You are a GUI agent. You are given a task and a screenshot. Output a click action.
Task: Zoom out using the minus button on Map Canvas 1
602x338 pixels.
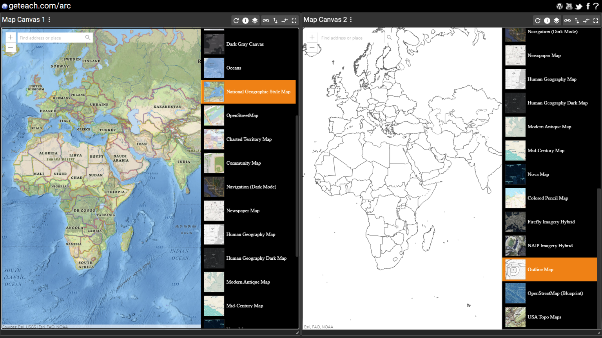10,48
